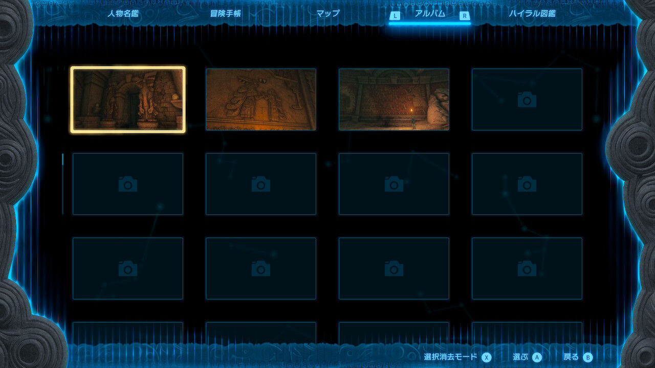Click the camera icon in second row, fourth column

527,184
